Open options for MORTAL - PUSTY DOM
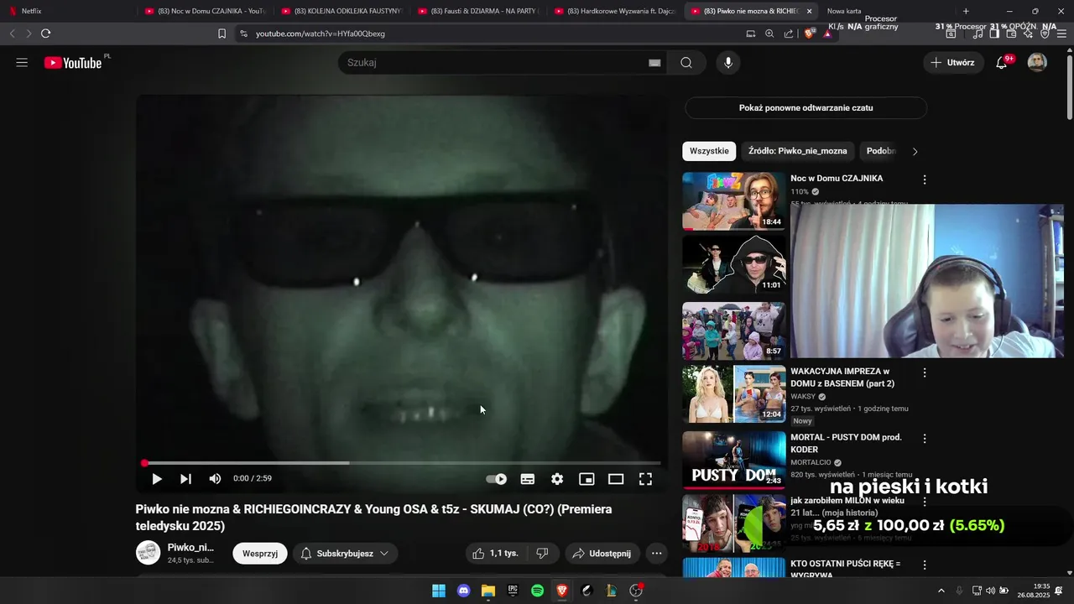The image size is (1074, 604). coord(925,439)
